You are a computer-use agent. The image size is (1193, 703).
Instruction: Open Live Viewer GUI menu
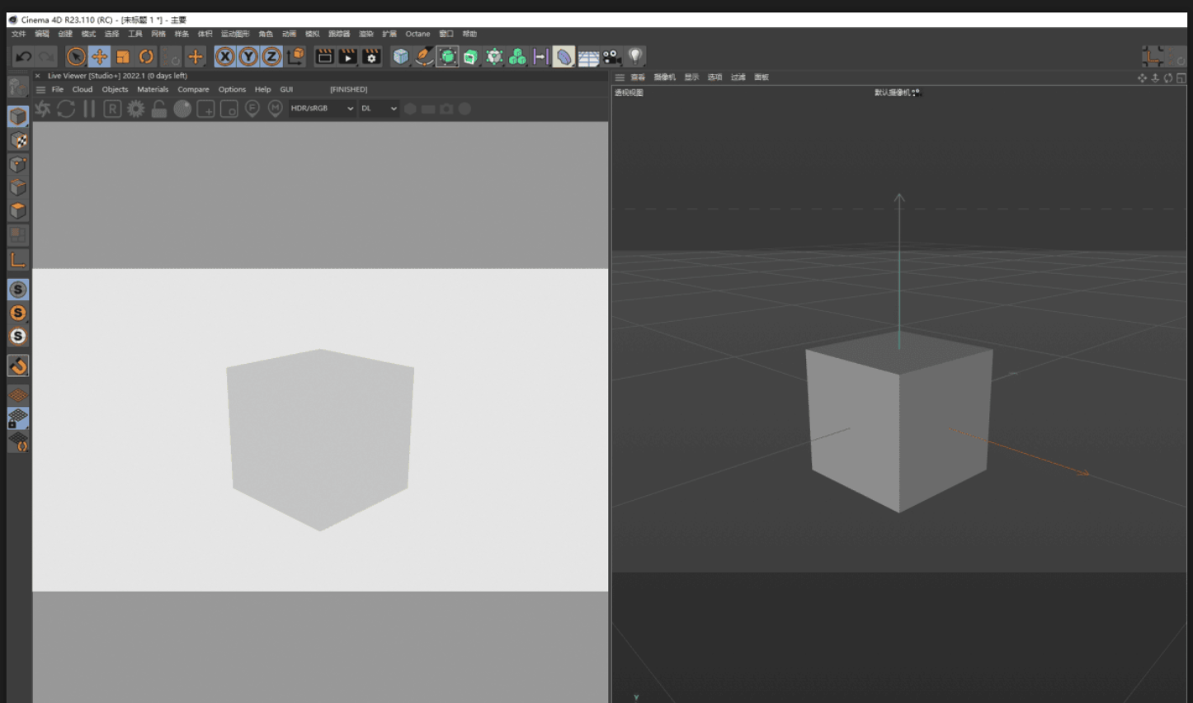(286, 89)
